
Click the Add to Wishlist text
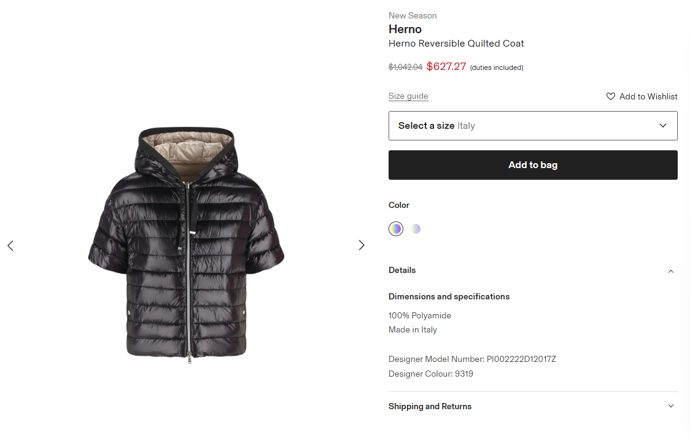click(648, 96)
